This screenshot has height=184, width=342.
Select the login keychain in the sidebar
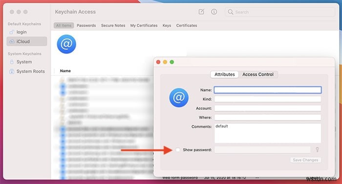27,32
